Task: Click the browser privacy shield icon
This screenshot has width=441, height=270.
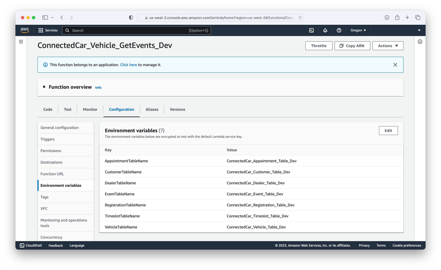Action: [x=131, y=18]
